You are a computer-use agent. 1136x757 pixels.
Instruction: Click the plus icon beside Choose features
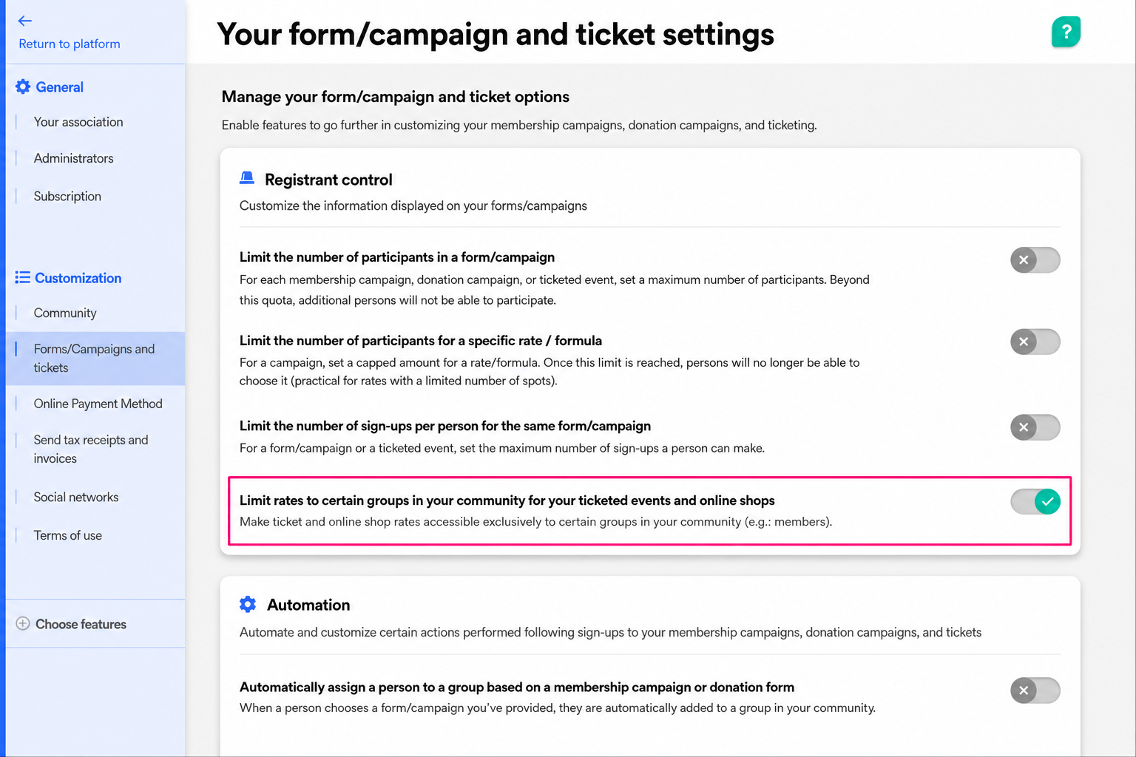click(23, 623)
